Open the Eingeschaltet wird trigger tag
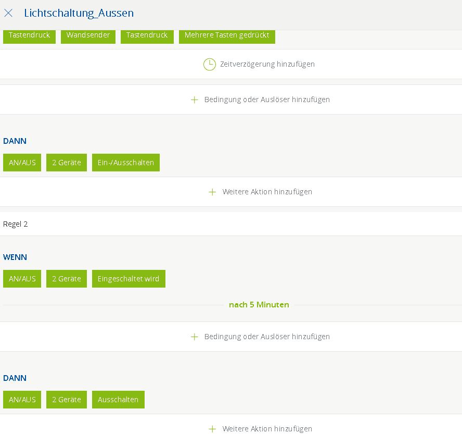This screenshot has width=462, height=434. (129, 279)
